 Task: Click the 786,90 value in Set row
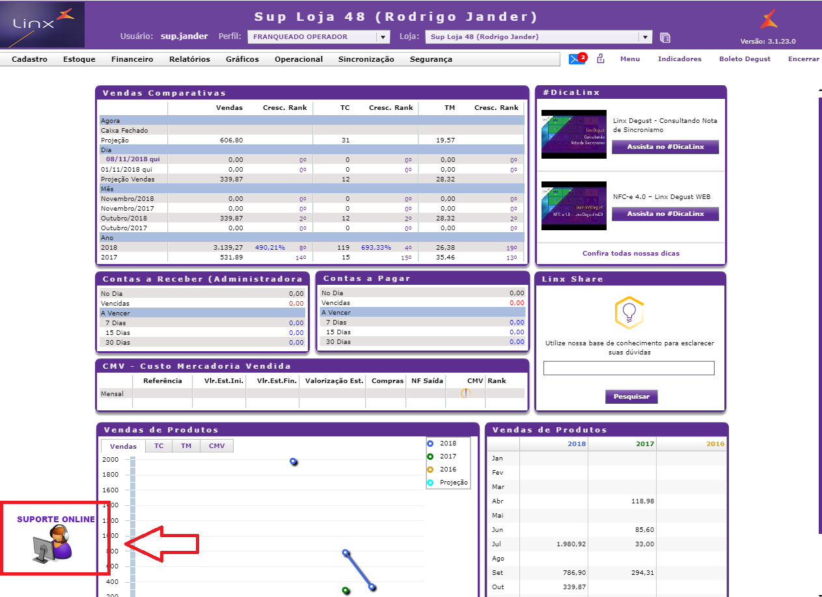pyautogui.click(x=574, y=573)
